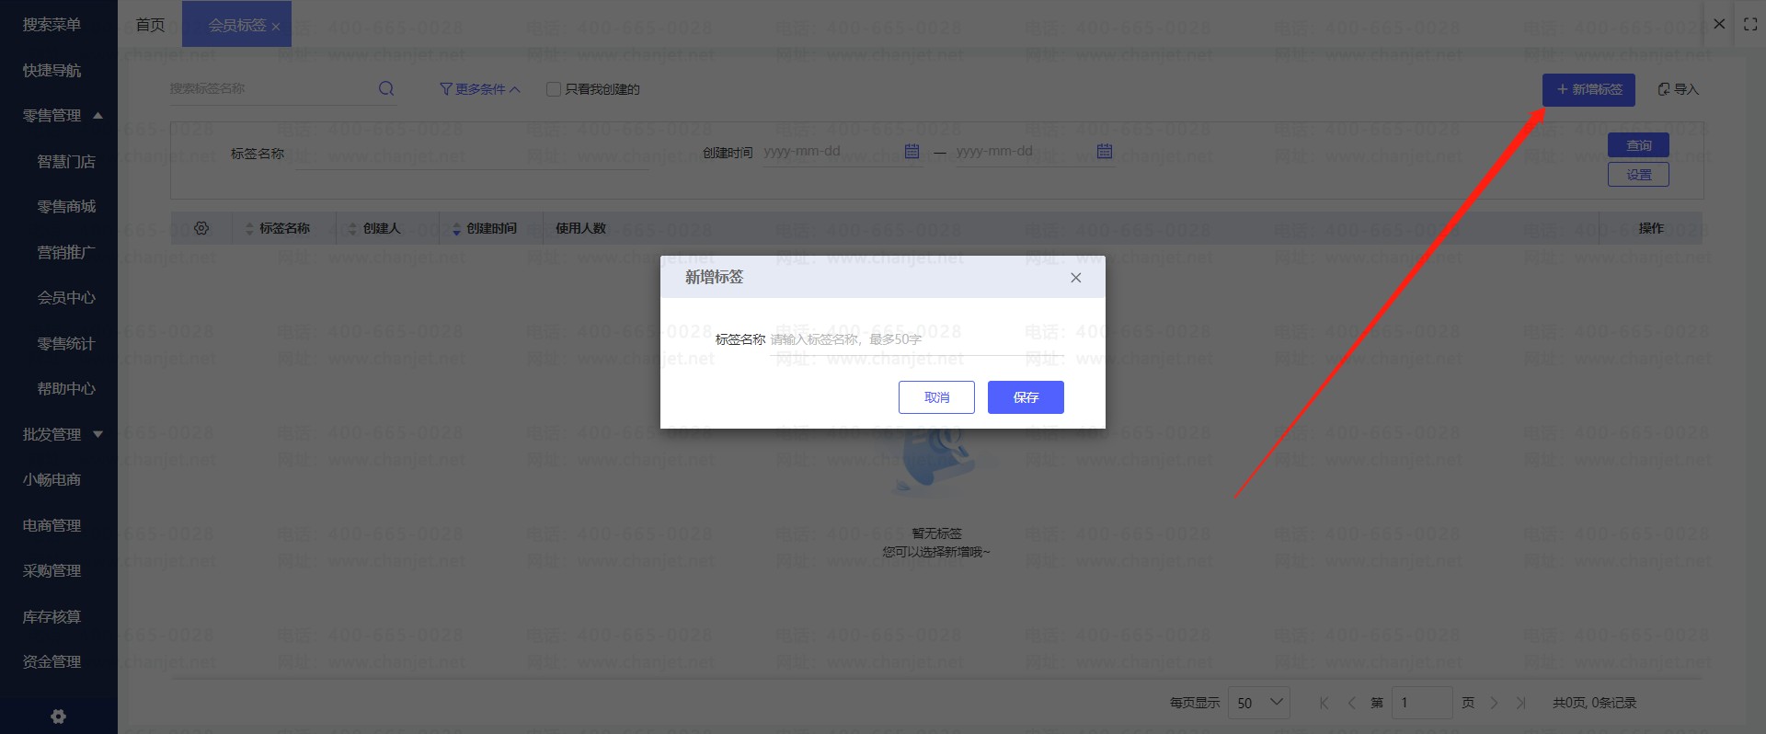Click the close X icon at top right
This screenshot has width=1766, height=734.
point(1719,24)
